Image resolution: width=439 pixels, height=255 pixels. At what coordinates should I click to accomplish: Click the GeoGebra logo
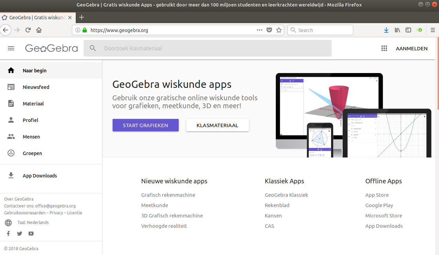(x=51, y=48)
